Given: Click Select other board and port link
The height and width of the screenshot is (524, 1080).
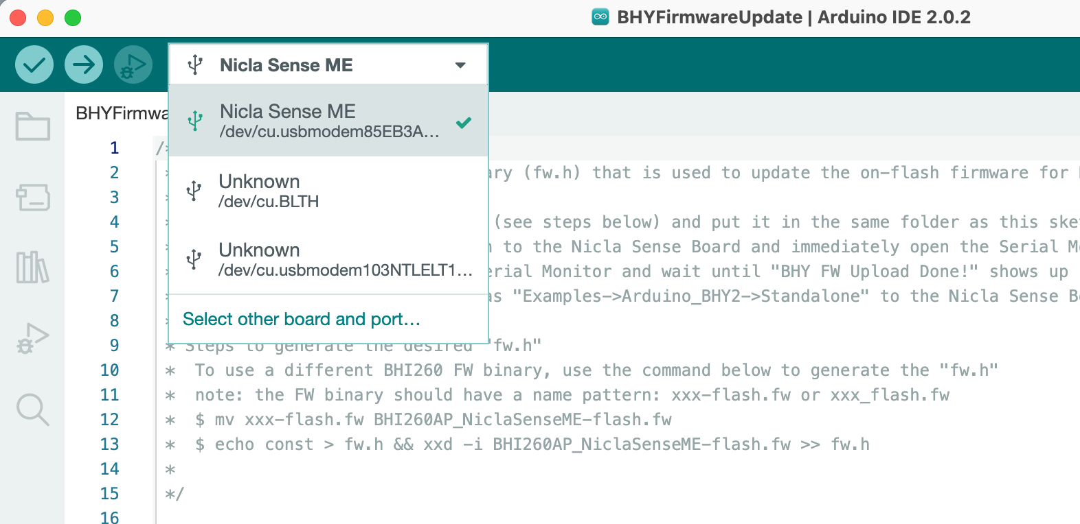Looking at the screenshot, I should 301,320.
